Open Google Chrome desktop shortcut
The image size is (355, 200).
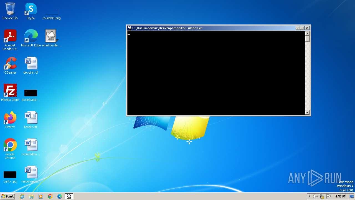pos(10,149)
